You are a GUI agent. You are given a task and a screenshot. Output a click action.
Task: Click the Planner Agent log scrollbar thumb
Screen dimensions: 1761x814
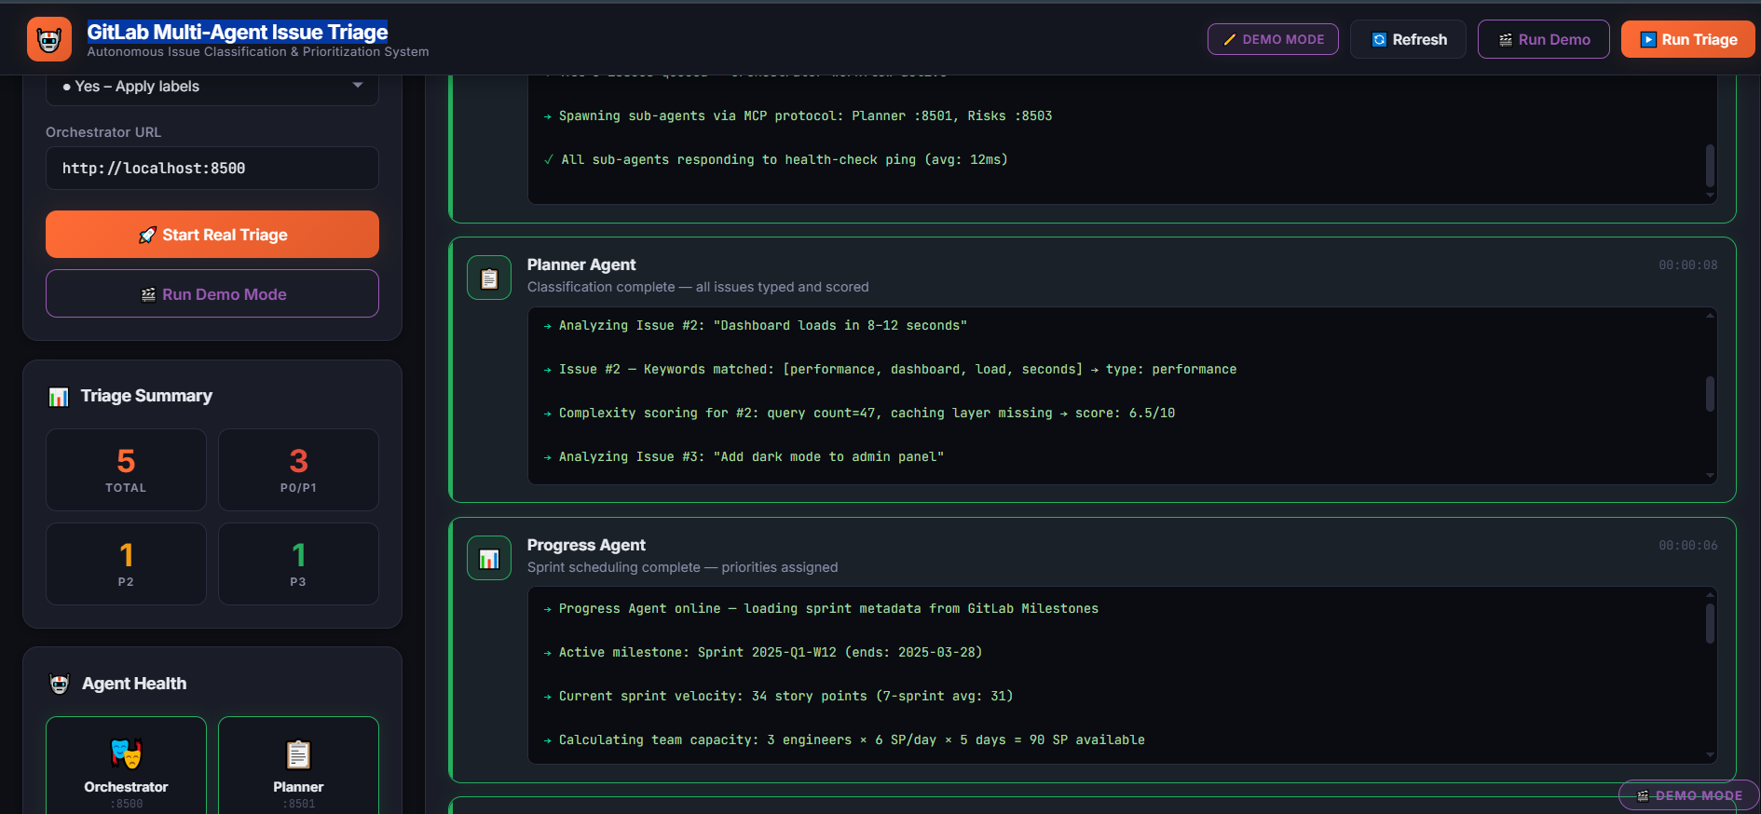[1710, 394]
